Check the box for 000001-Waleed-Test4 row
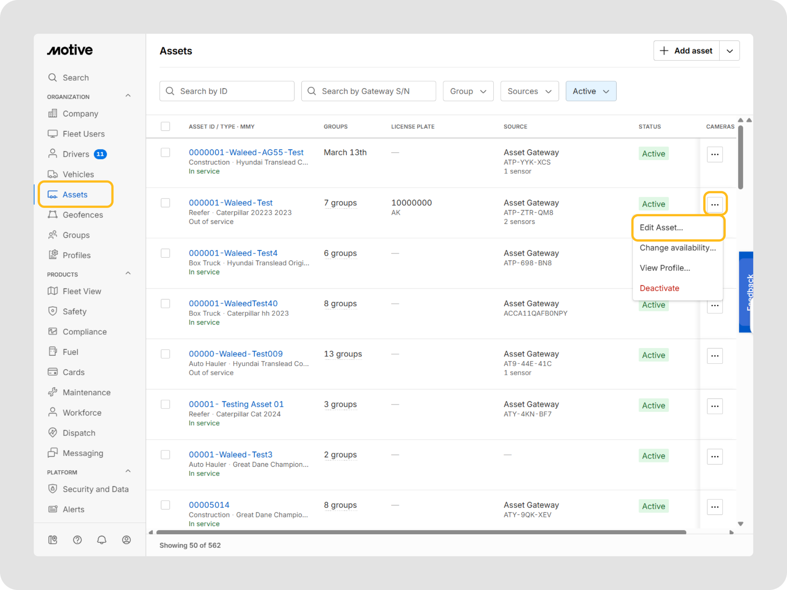Image resolution: width=787 pixels, height=590 pixels. click(x=165, y=253)
